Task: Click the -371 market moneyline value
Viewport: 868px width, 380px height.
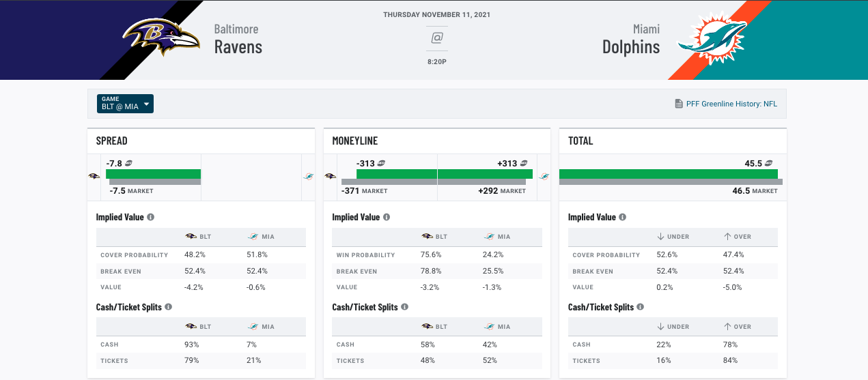Action: [351, 191]
